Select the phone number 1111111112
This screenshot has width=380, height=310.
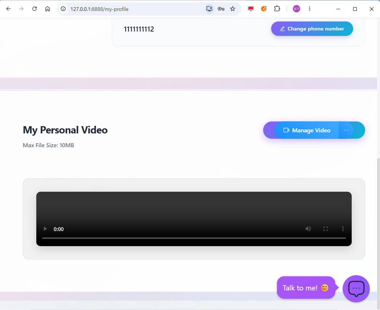tap(139, 29)
